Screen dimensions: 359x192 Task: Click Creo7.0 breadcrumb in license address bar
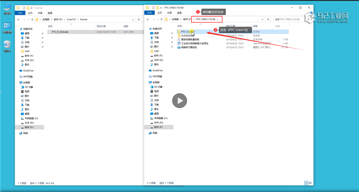pyautogui.click(x=71, y=19)
